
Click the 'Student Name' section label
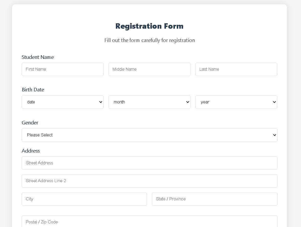[x=38, y=57]
